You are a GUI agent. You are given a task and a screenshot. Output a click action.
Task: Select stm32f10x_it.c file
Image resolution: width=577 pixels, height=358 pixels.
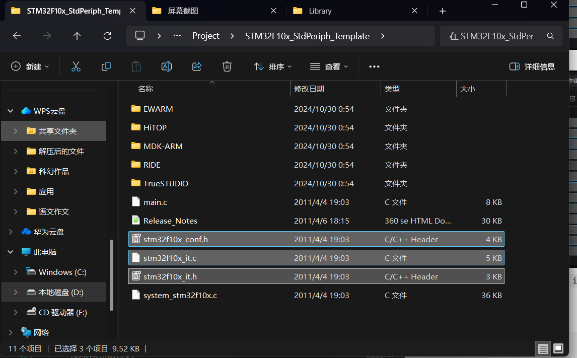316,258
